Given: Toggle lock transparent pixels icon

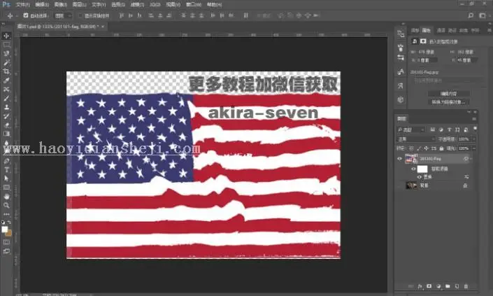Looking at the screenshot, I should pyautogui.click(x=411, y=148).
